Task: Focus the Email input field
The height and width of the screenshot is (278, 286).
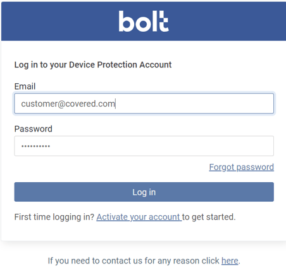Action: [144, 103]
